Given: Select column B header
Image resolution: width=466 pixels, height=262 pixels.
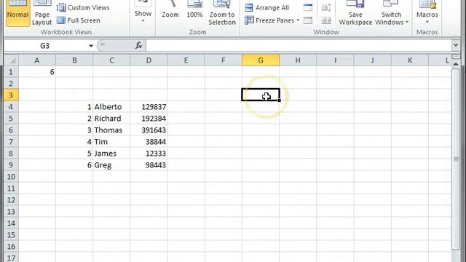Looking at the screenshot, I should pyautogui.click(x=74, y=60).
